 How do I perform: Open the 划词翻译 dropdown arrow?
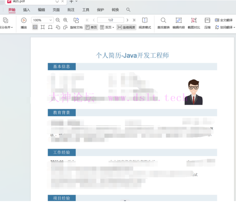click(x=234, y=27)
